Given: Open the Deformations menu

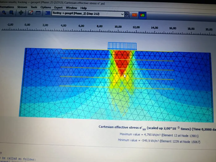Looking at the screenshot, I should point(7,7).
